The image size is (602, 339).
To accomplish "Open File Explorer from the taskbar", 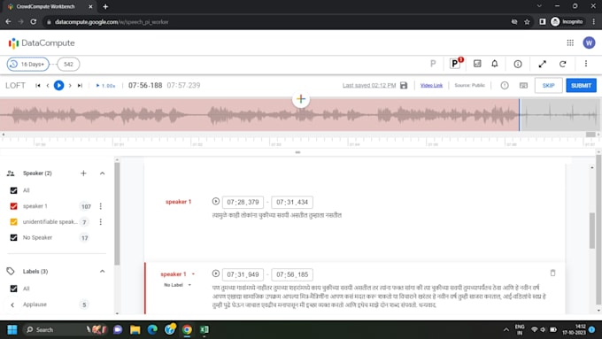I will click(135, 330).
